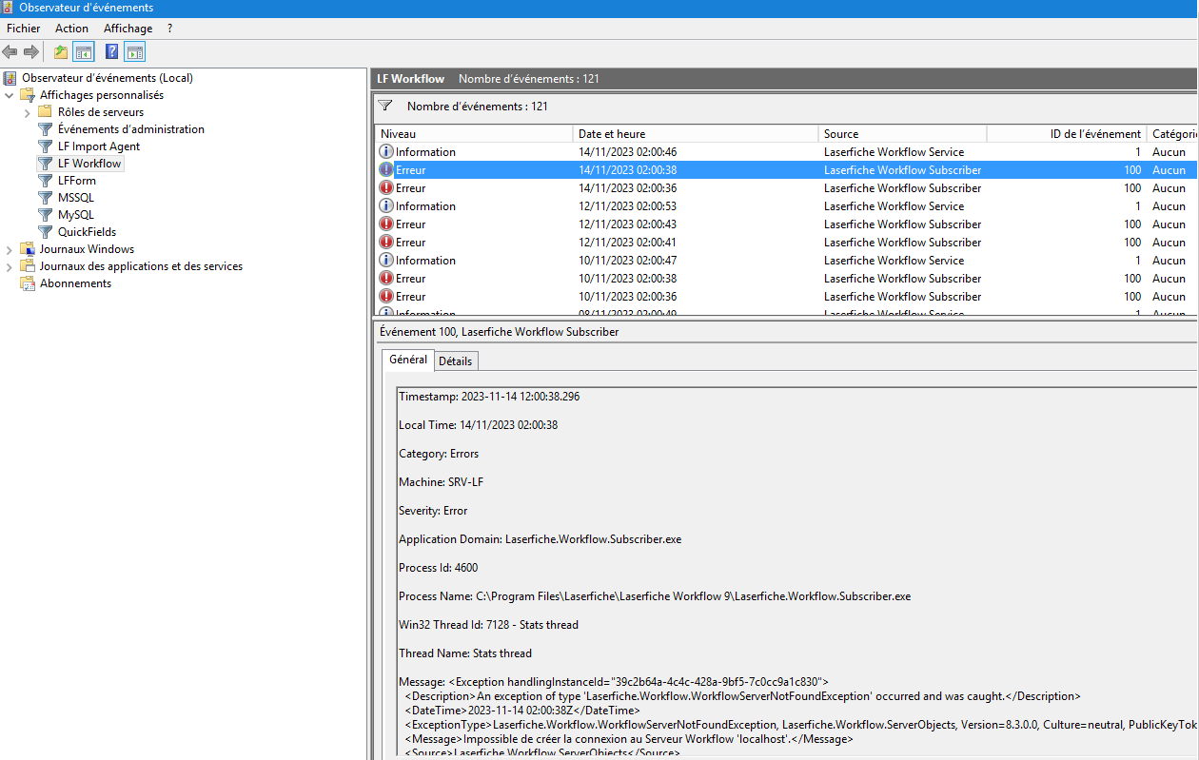This screenshot has height=760, width=1199.
Task: Select Erreur event at 14/11/2023 02:00:38
Action: point(786,170)
